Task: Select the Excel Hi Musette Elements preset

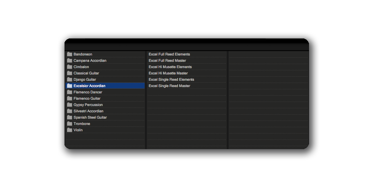Action: (x=171, y=67)
